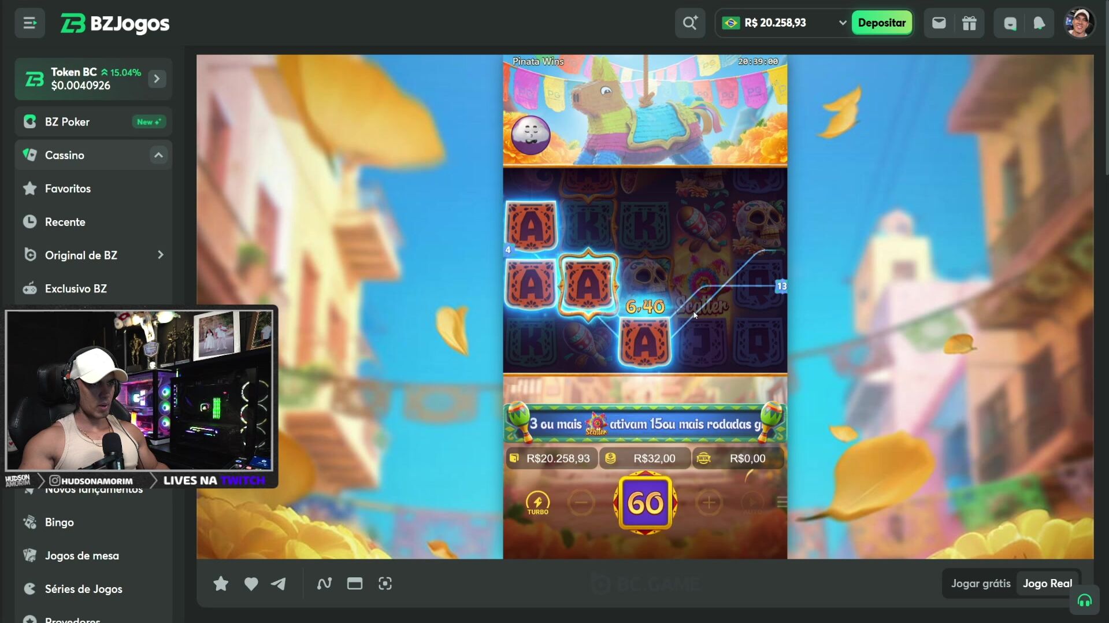Like the game with heart icon
This screenshot has height=623, width=1109.
[251, 584]
